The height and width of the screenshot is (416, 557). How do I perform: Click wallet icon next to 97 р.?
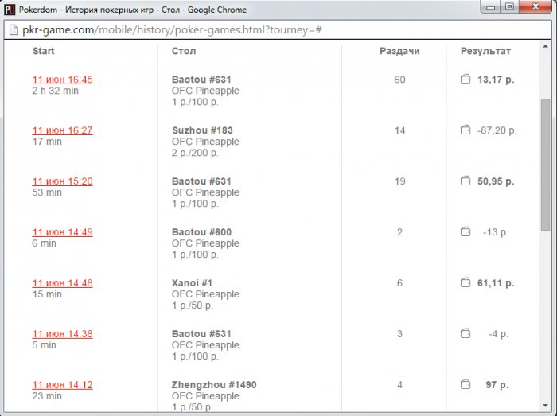(x=465, y=384)
